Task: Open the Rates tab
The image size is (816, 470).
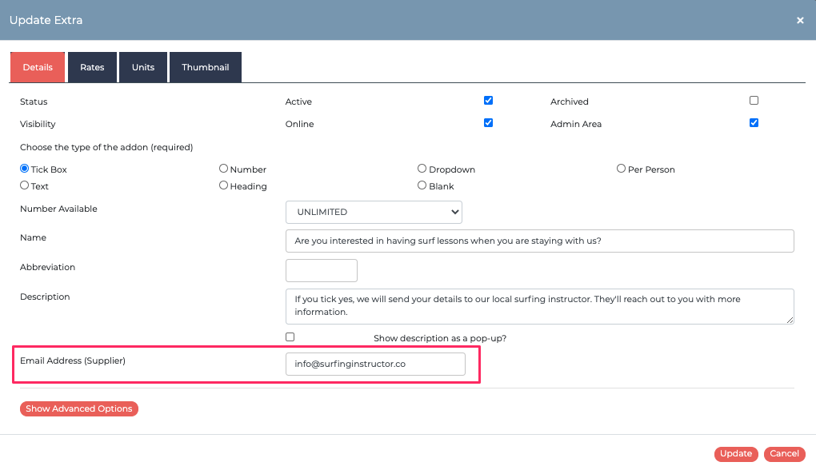Action: 92,67
